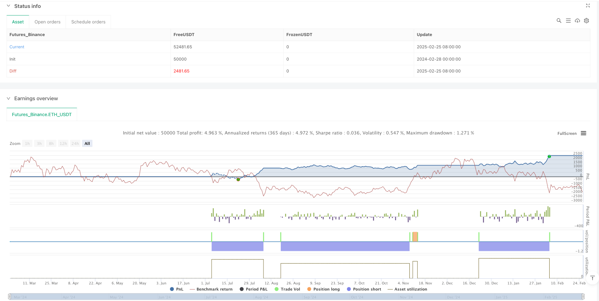Click the Current row link

17,47
